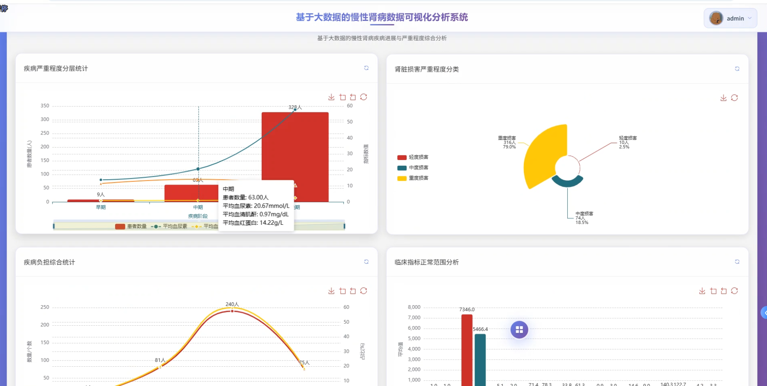Save the 临床指标正常范围分析 chart as image
The width and height of the screenshot is (767, 386).
pyautogui.click(x=702, y=291)
